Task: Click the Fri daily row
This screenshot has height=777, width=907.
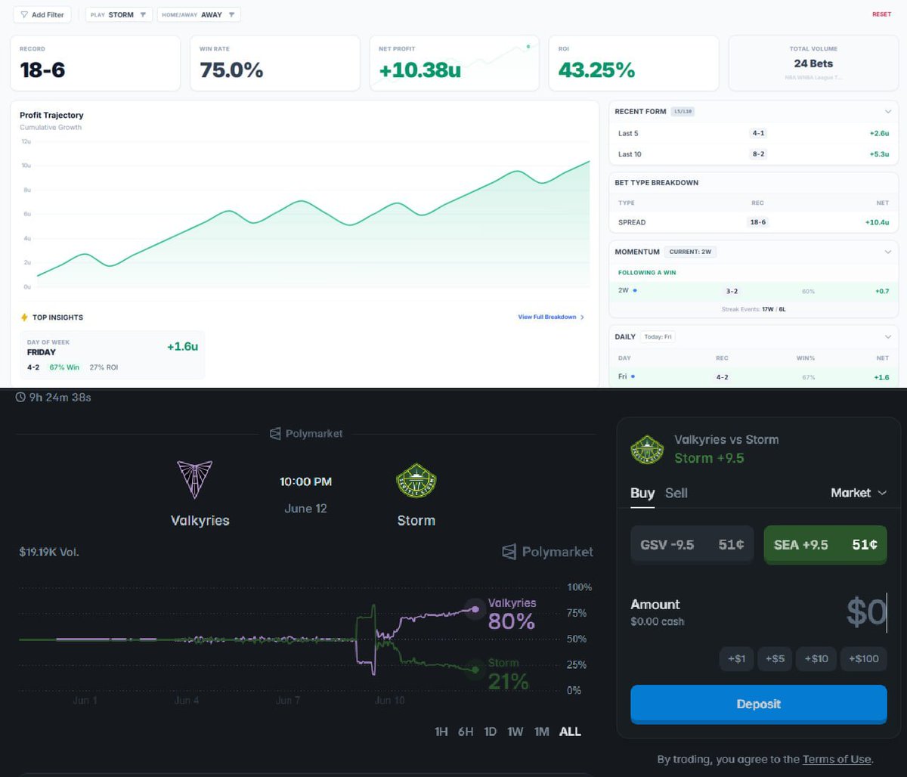Action: 754,376
